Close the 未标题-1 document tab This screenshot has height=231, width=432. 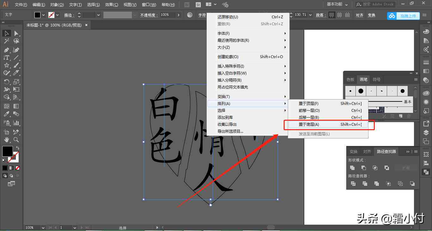(x=86, y=25)
